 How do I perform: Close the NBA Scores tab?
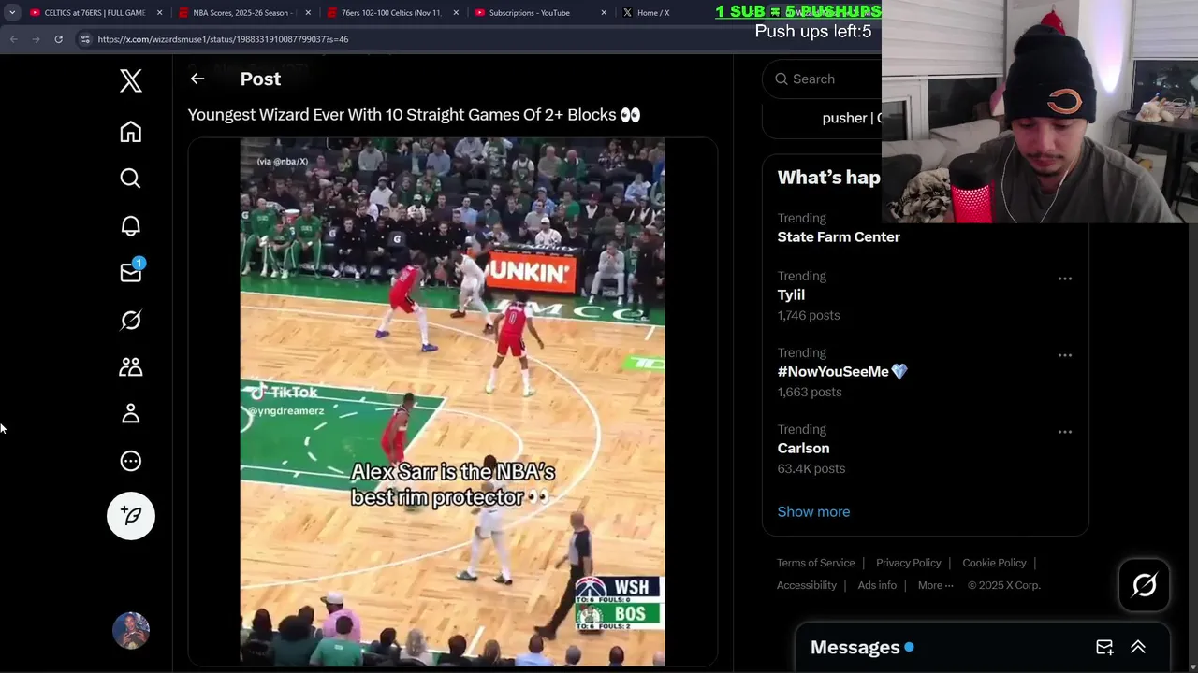point(308,13)
